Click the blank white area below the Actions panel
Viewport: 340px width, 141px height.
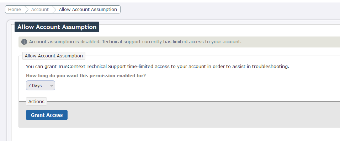click(x=174, y=134)
